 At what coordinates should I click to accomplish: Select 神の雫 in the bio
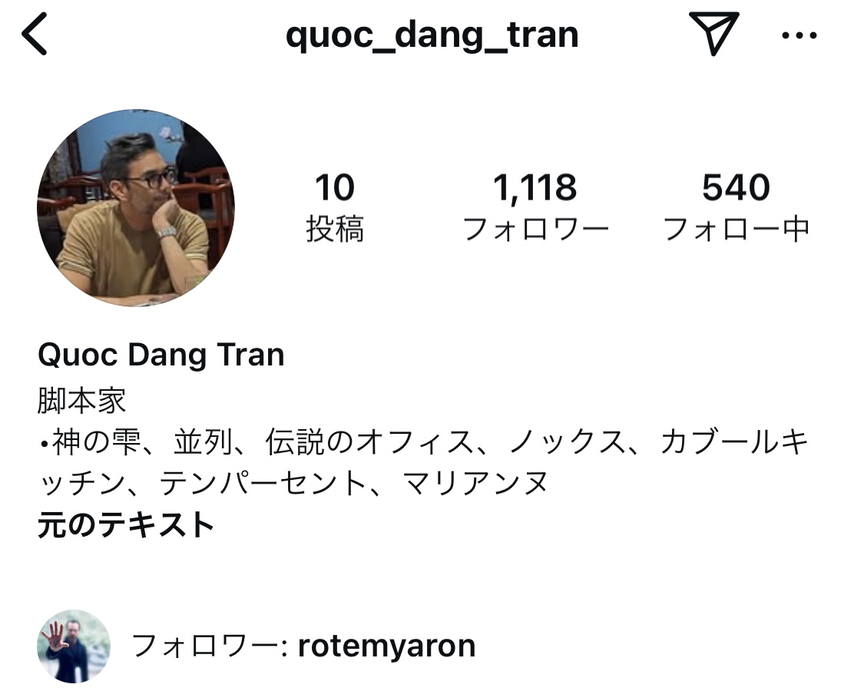click(97, 442)
